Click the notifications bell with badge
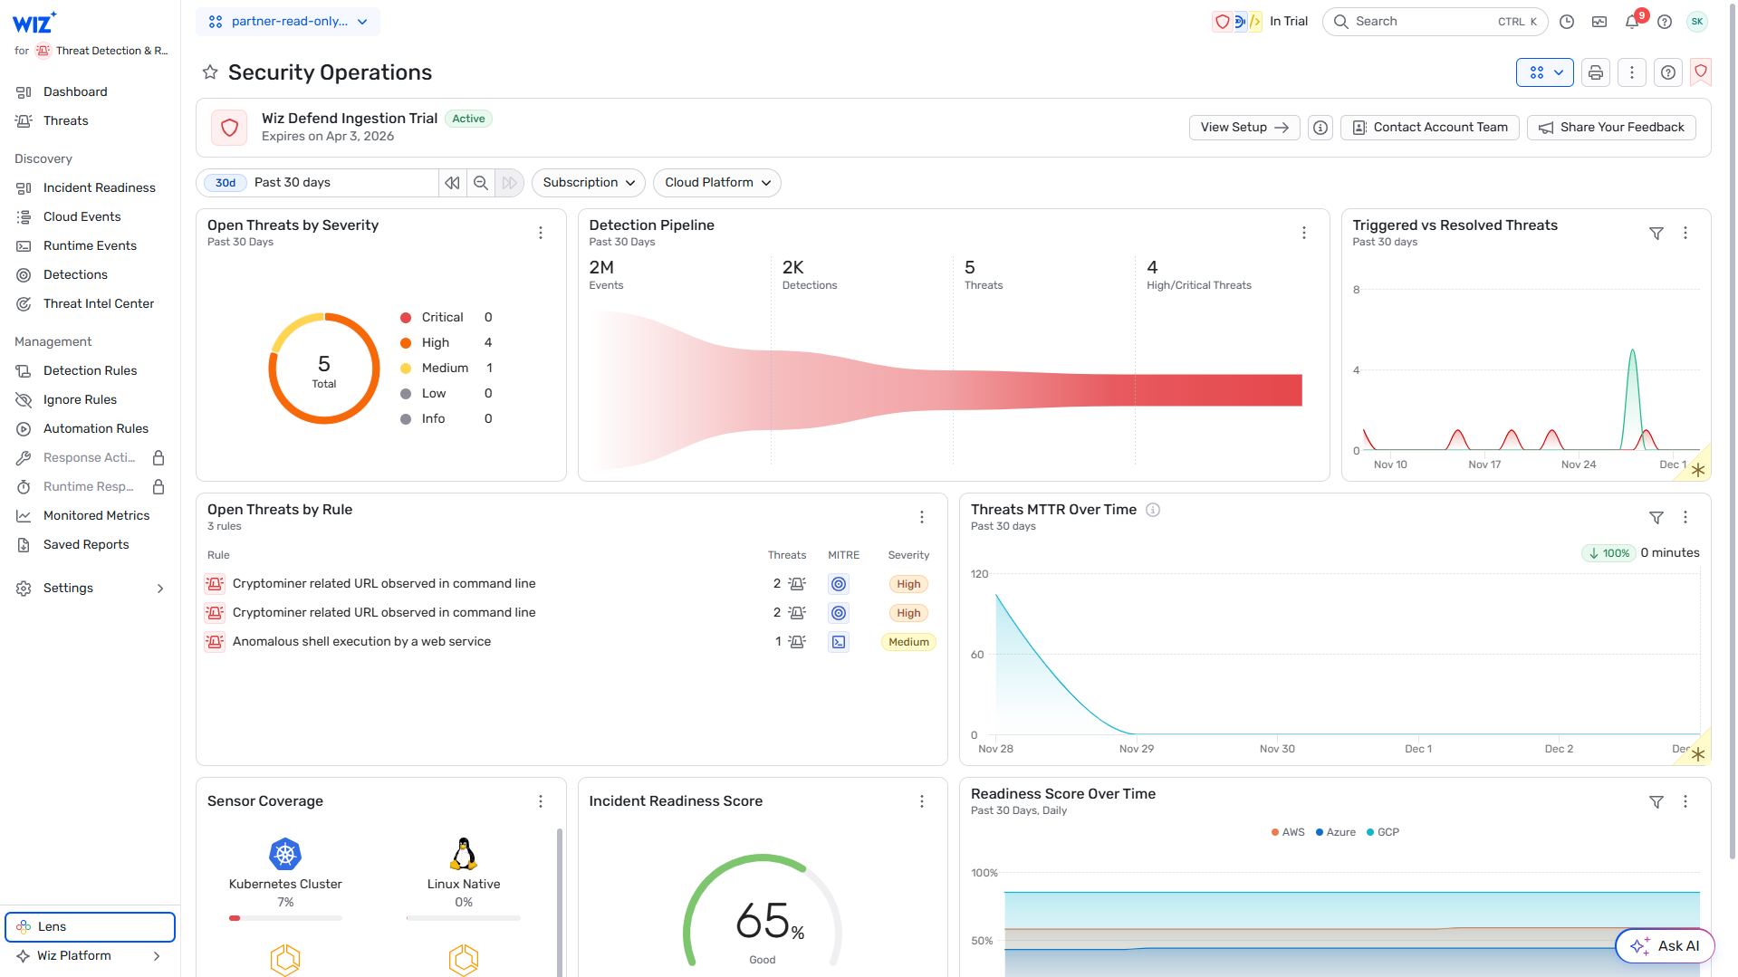The width and height of the screenshot is (1738, 977). tap(1631, 21)
